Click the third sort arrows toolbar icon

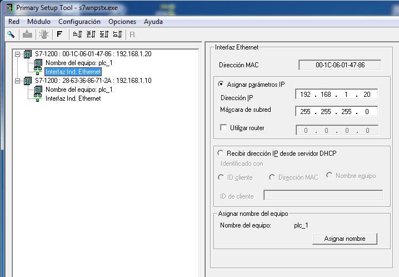[104, 34]
